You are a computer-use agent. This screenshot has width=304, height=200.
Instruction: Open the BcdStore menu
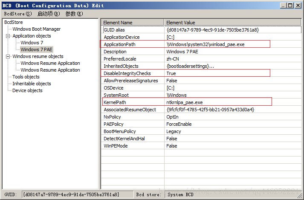tap(17, 14)
